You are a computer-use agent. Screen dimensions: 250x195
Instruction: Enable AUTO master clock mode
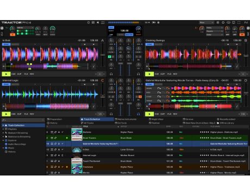click(x=120, y=35)
